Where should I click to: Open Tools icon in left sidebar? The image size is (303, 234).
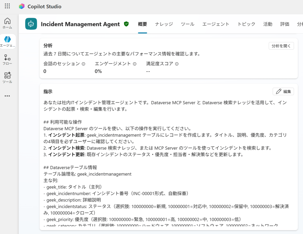(x=7, y=77)
